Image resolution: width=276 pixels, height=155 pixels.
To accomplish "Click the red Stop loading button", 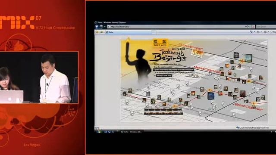I will [x=253, y=27].
